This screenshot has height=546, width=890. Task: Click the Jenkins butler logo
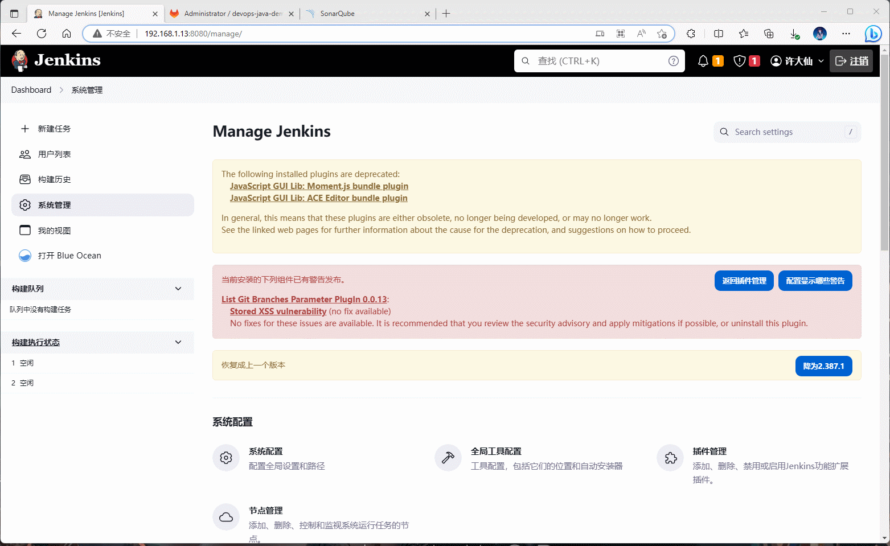pos(20,60)
